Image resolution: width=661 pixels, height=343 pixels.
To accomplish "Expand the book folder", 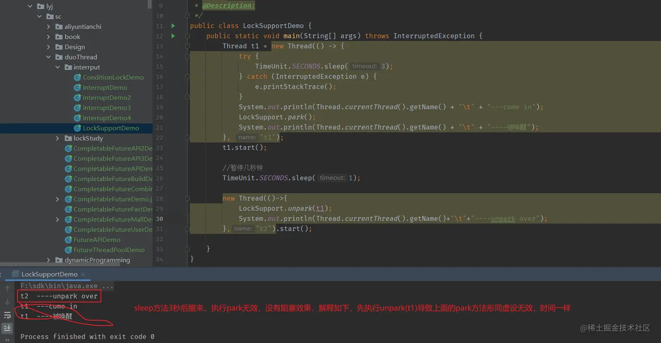I will point(49,37).
